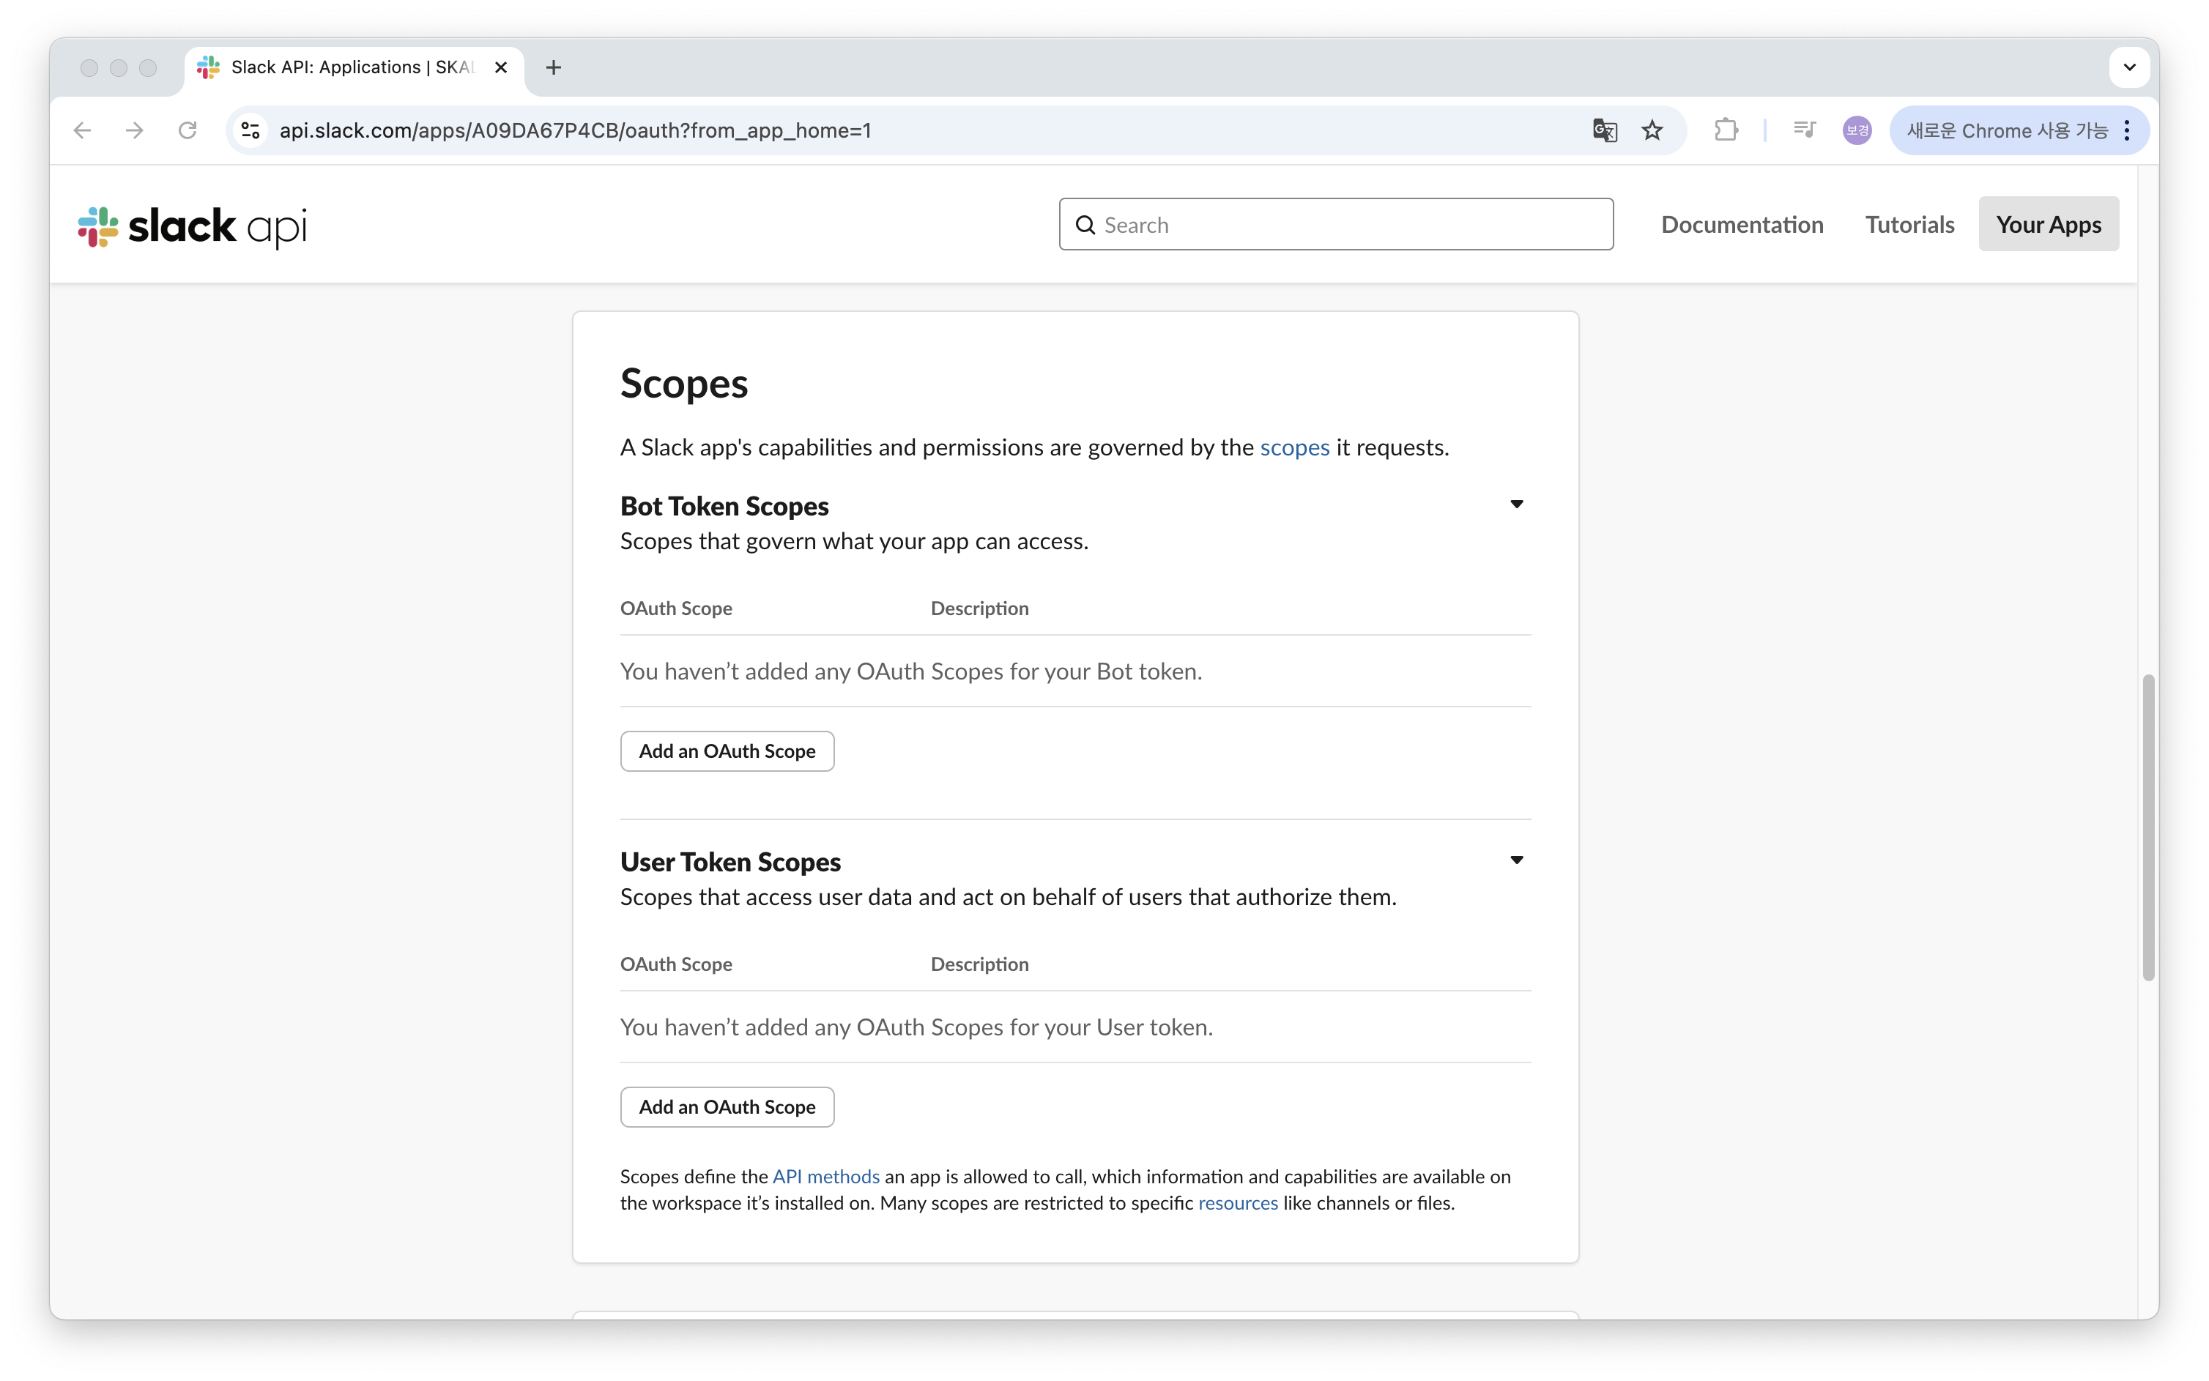Go to Your Apps
Viewport: 2209px width, 1381px height.
[x=2047, y=225]
